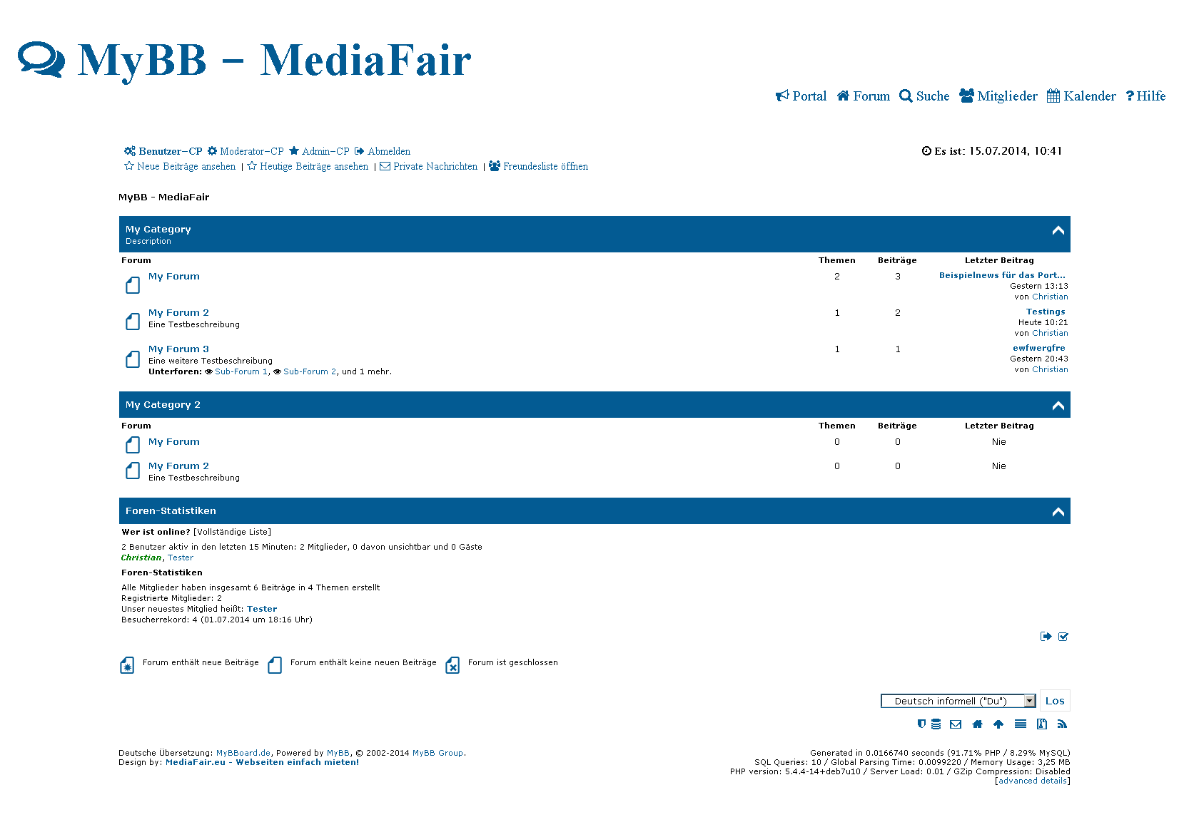Screen dimensions: 1189x832
Task: Click the Moderator-CP gear icon
Action: pyautogui.click(x=213, y=151)
